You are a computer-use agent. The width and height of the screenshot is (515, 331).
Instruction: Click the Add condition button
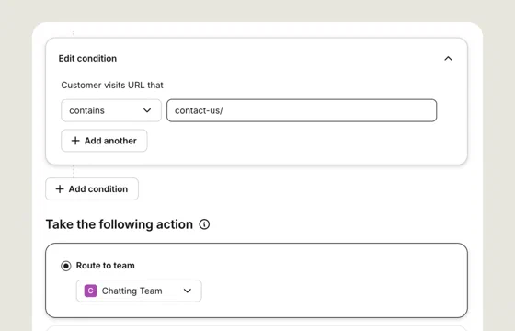pos(92,188)
